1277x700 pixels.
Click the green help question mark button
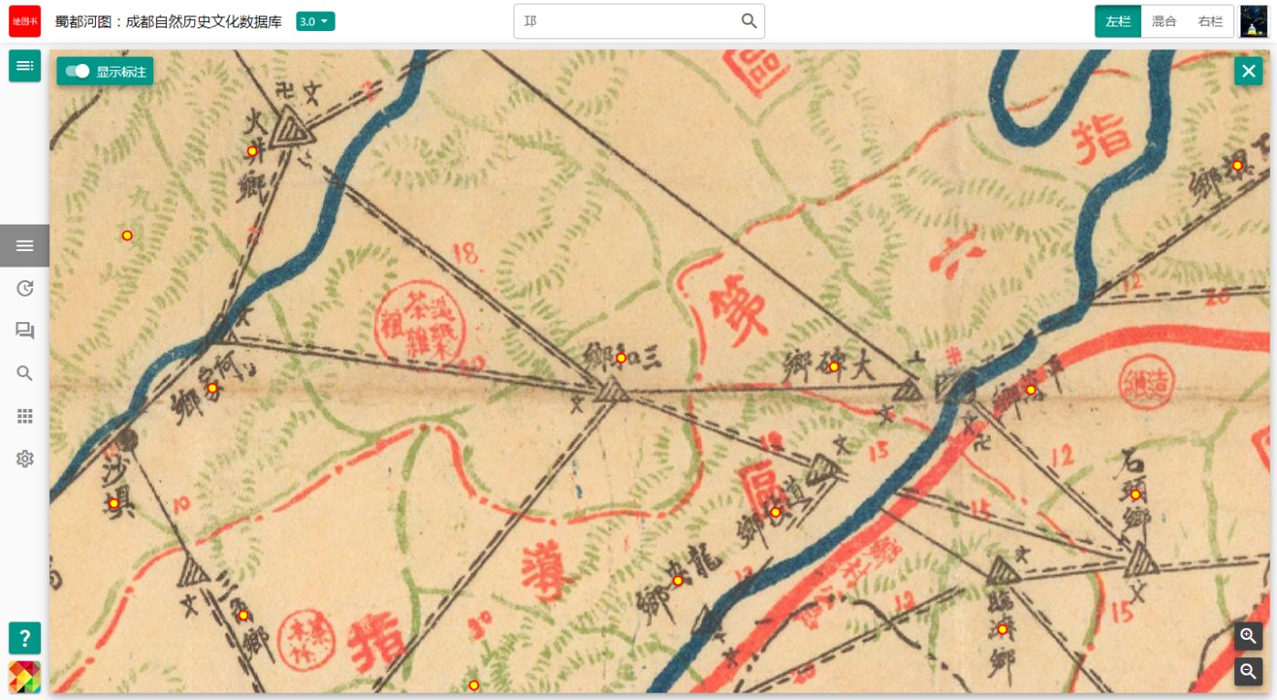[25, 638]
